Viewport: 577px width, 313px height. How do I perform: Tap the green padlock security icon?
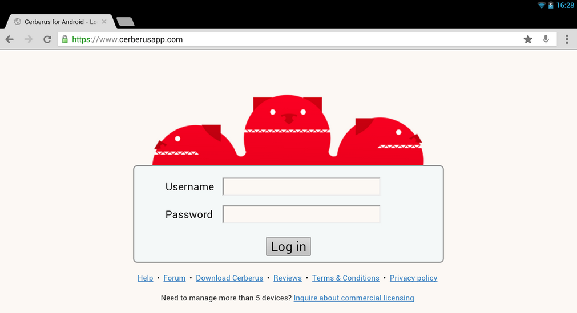tap(64, 39)
